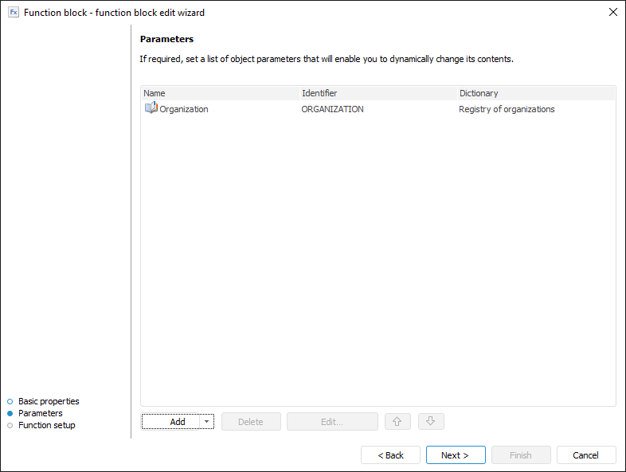
Task: Close the function block edit wizard
Action: coord(612,13)
